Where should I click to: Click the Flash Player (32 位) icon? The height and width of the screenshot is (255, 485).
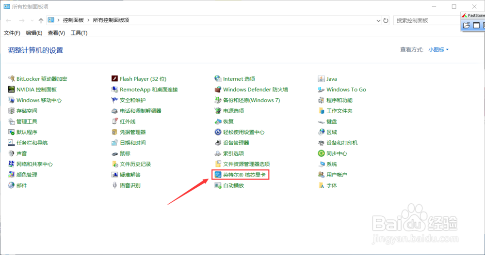pyautogui.click(x=115, y=79)
